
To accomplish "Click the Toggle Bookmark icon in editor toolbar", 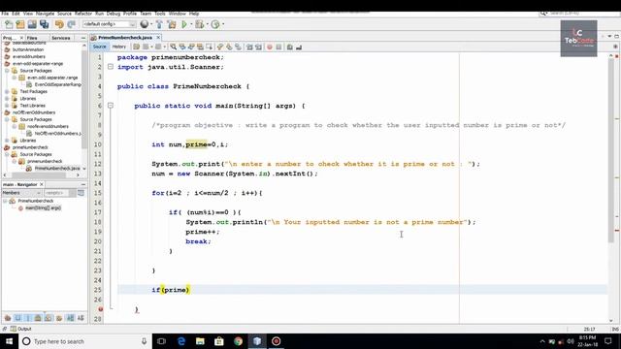I will click(x=238, y=48).
